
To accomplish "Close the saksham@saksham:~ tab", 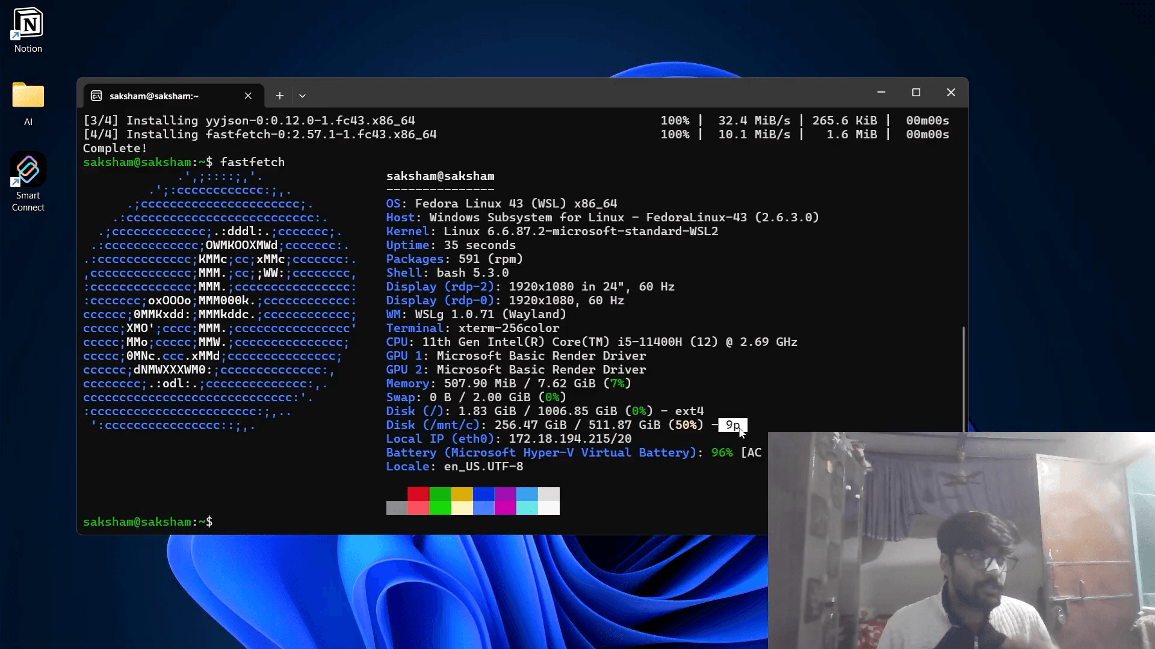I will [248, 96].
